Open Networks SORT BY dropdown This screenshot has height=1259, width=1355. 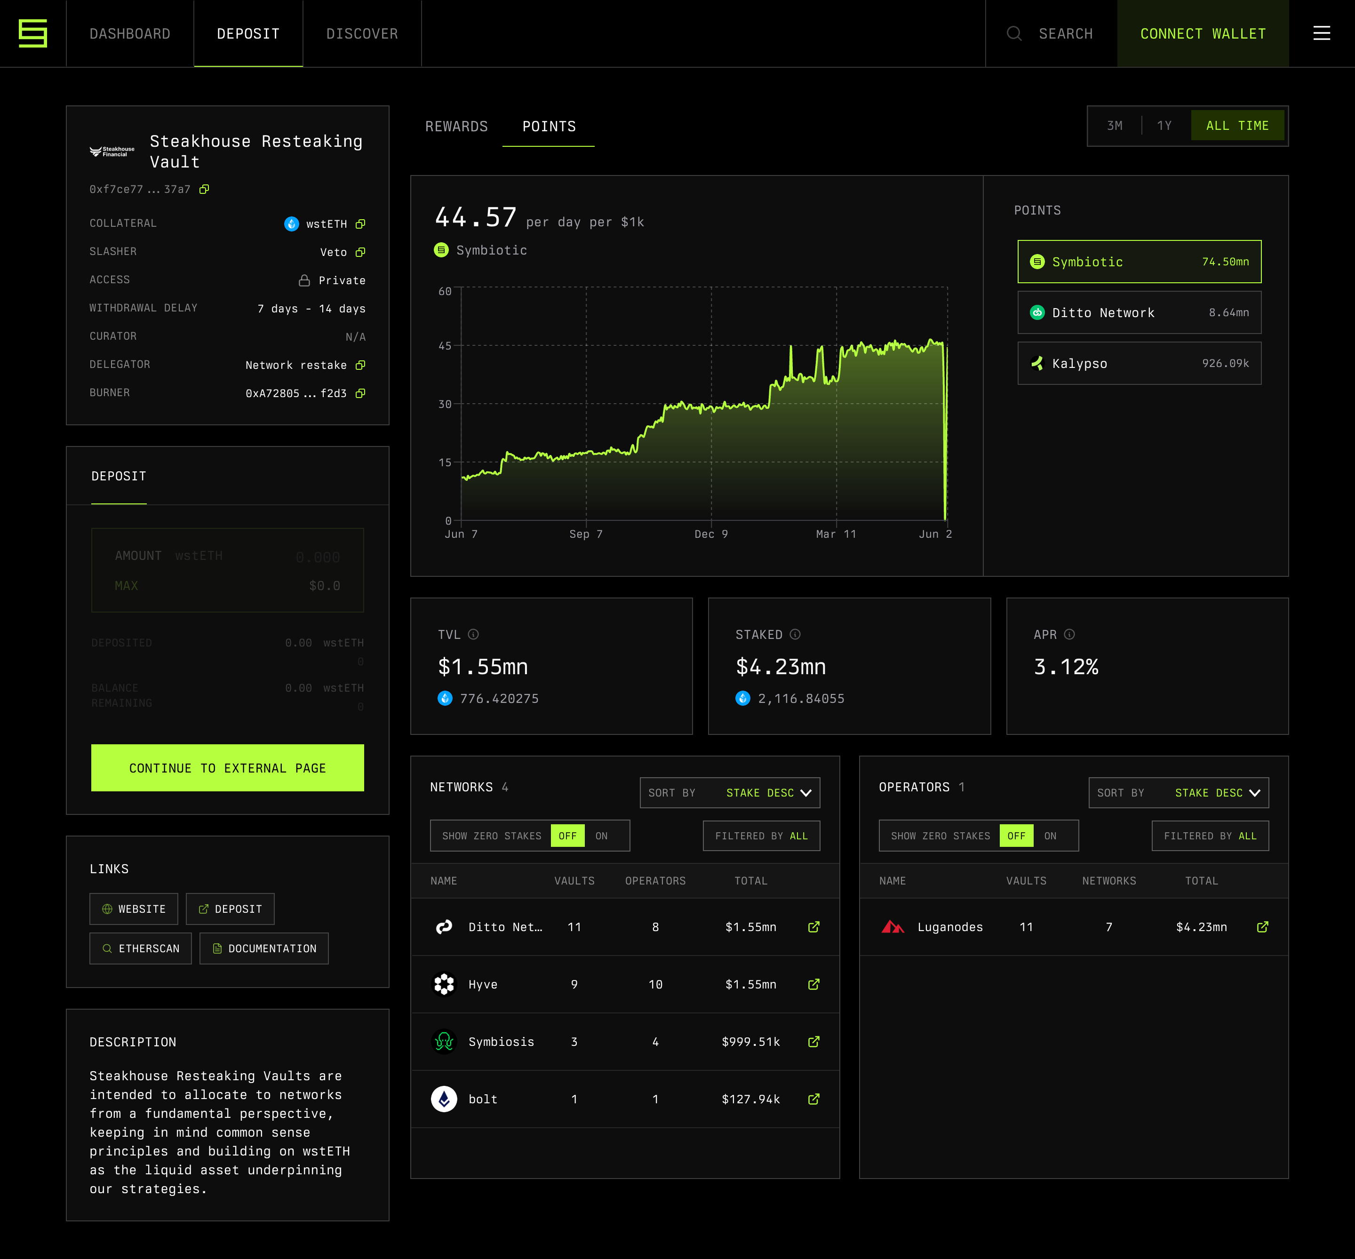pyautogui.click(x=730, y=793)
